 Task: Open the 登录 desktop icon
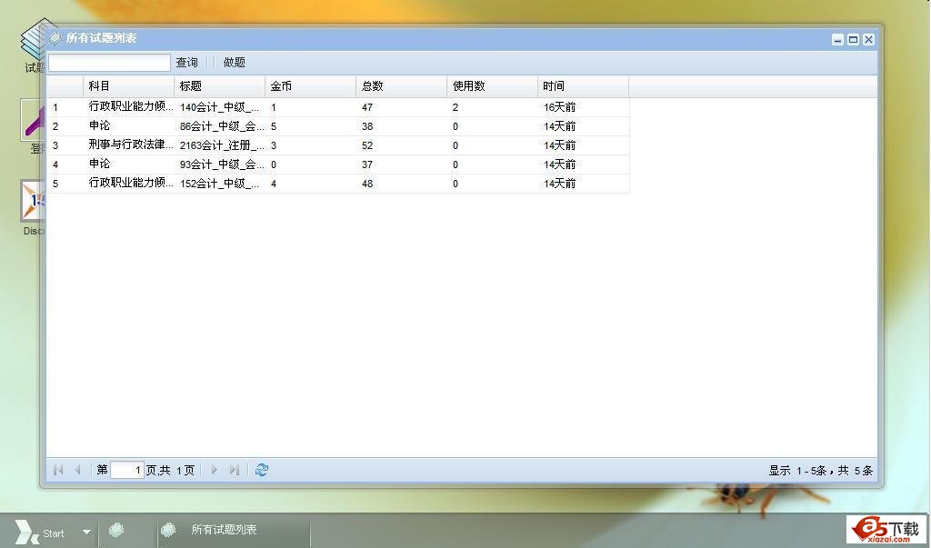point(34,126)
